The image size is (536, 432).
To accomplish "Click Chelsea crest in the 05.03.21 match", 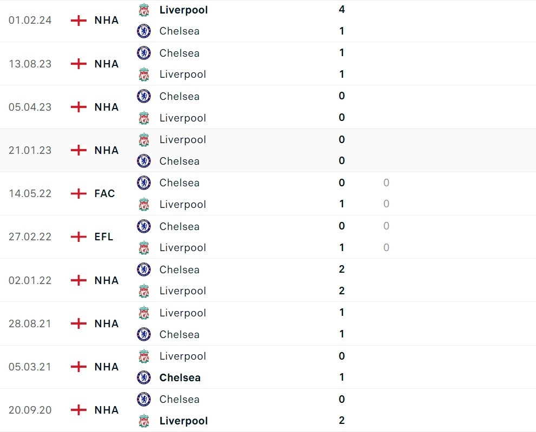I will pyautogui.click(x=144, y=377).
